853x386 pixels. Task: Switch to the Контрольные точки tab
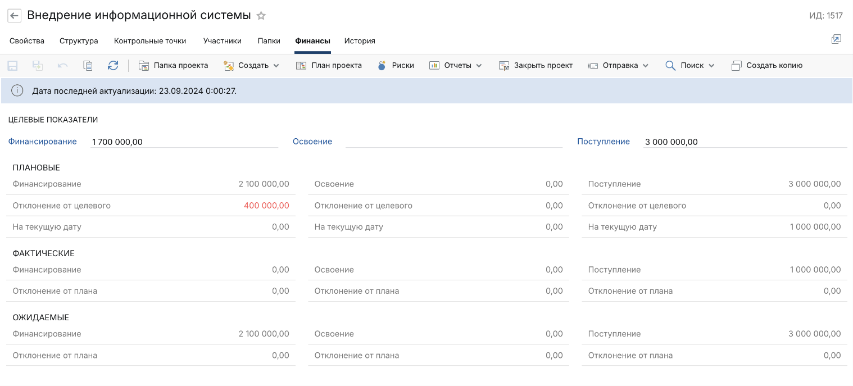click(x=150, y=41)
